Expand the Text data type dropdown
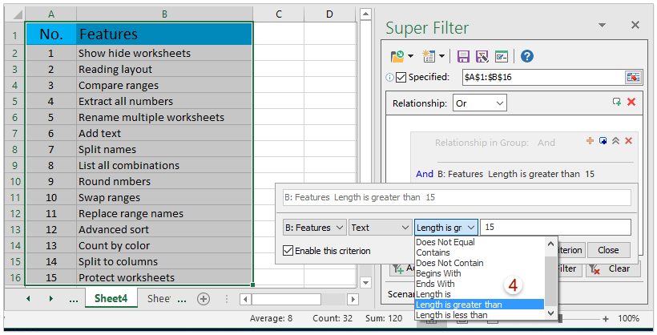 pyautogui.click(x=380, y=228)
